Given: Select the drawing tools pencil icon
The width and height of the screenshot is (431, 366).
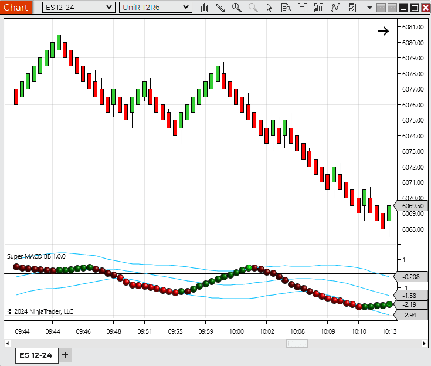Looking at the screenshot, I should 220,8.
